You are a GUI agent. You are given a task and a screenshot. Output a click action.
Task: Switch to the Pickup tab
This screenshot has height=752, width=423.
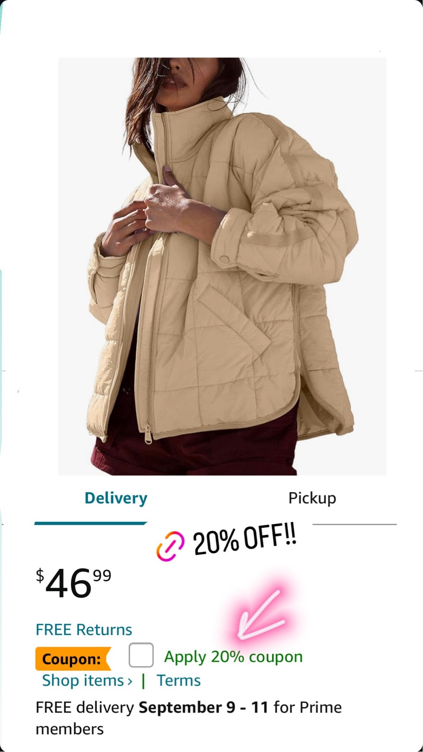(312, 498)
